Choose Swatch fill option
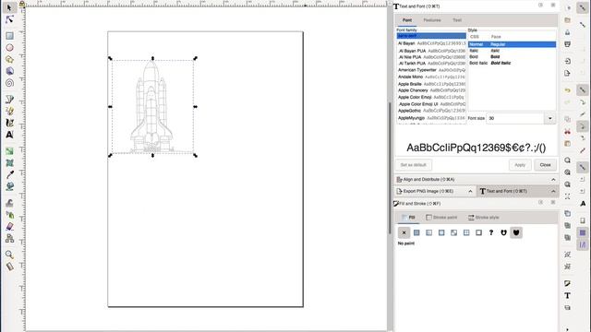Image resolution: width=591 pixels, height=332 pixels. click(478, 232)
